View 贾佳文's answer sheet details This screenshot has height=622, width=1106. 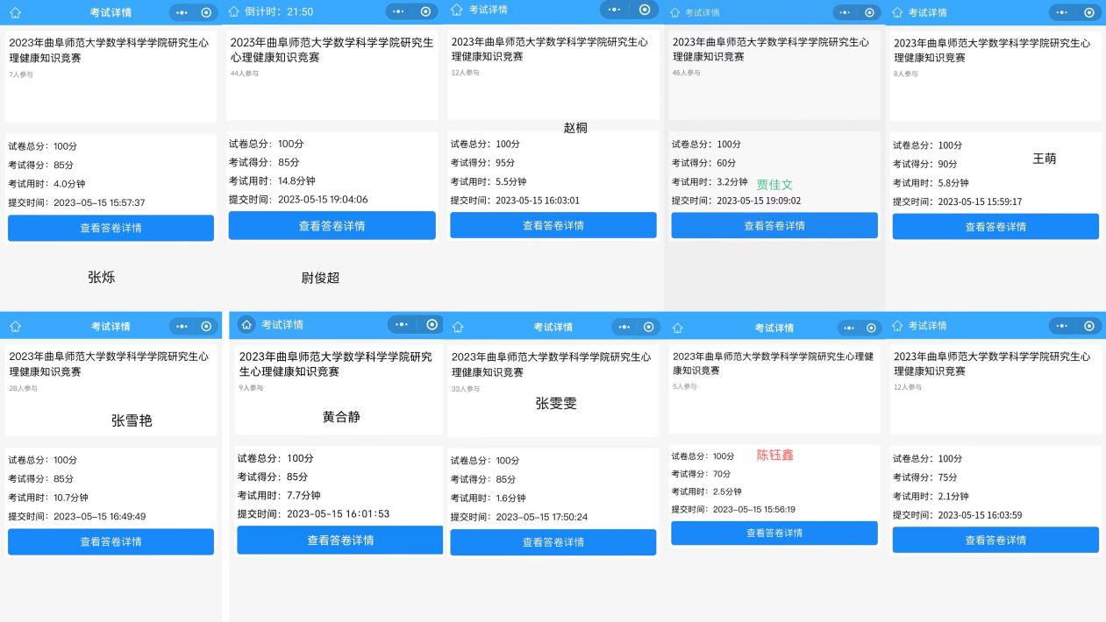pos(774,224)
